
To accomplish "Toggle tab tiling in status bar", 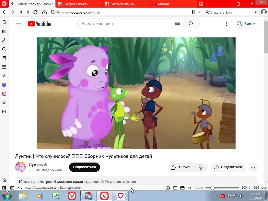I will pos(12,188).
